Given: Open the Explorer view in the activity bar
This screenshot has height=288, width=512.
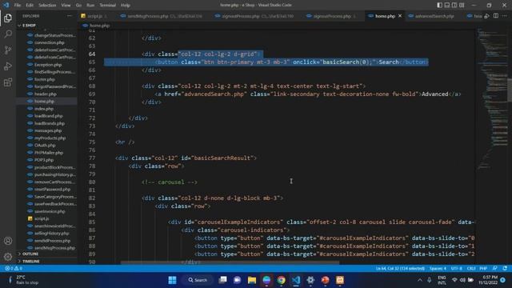Looking at the screenshot, I should click(x=8, y=18).
